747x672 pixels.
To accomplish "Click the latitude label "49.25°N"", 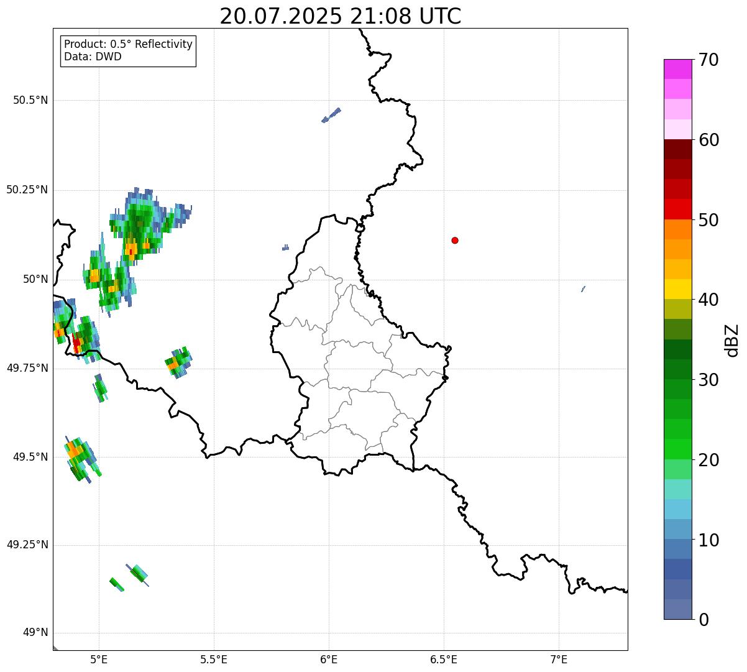I will point(27,545).
